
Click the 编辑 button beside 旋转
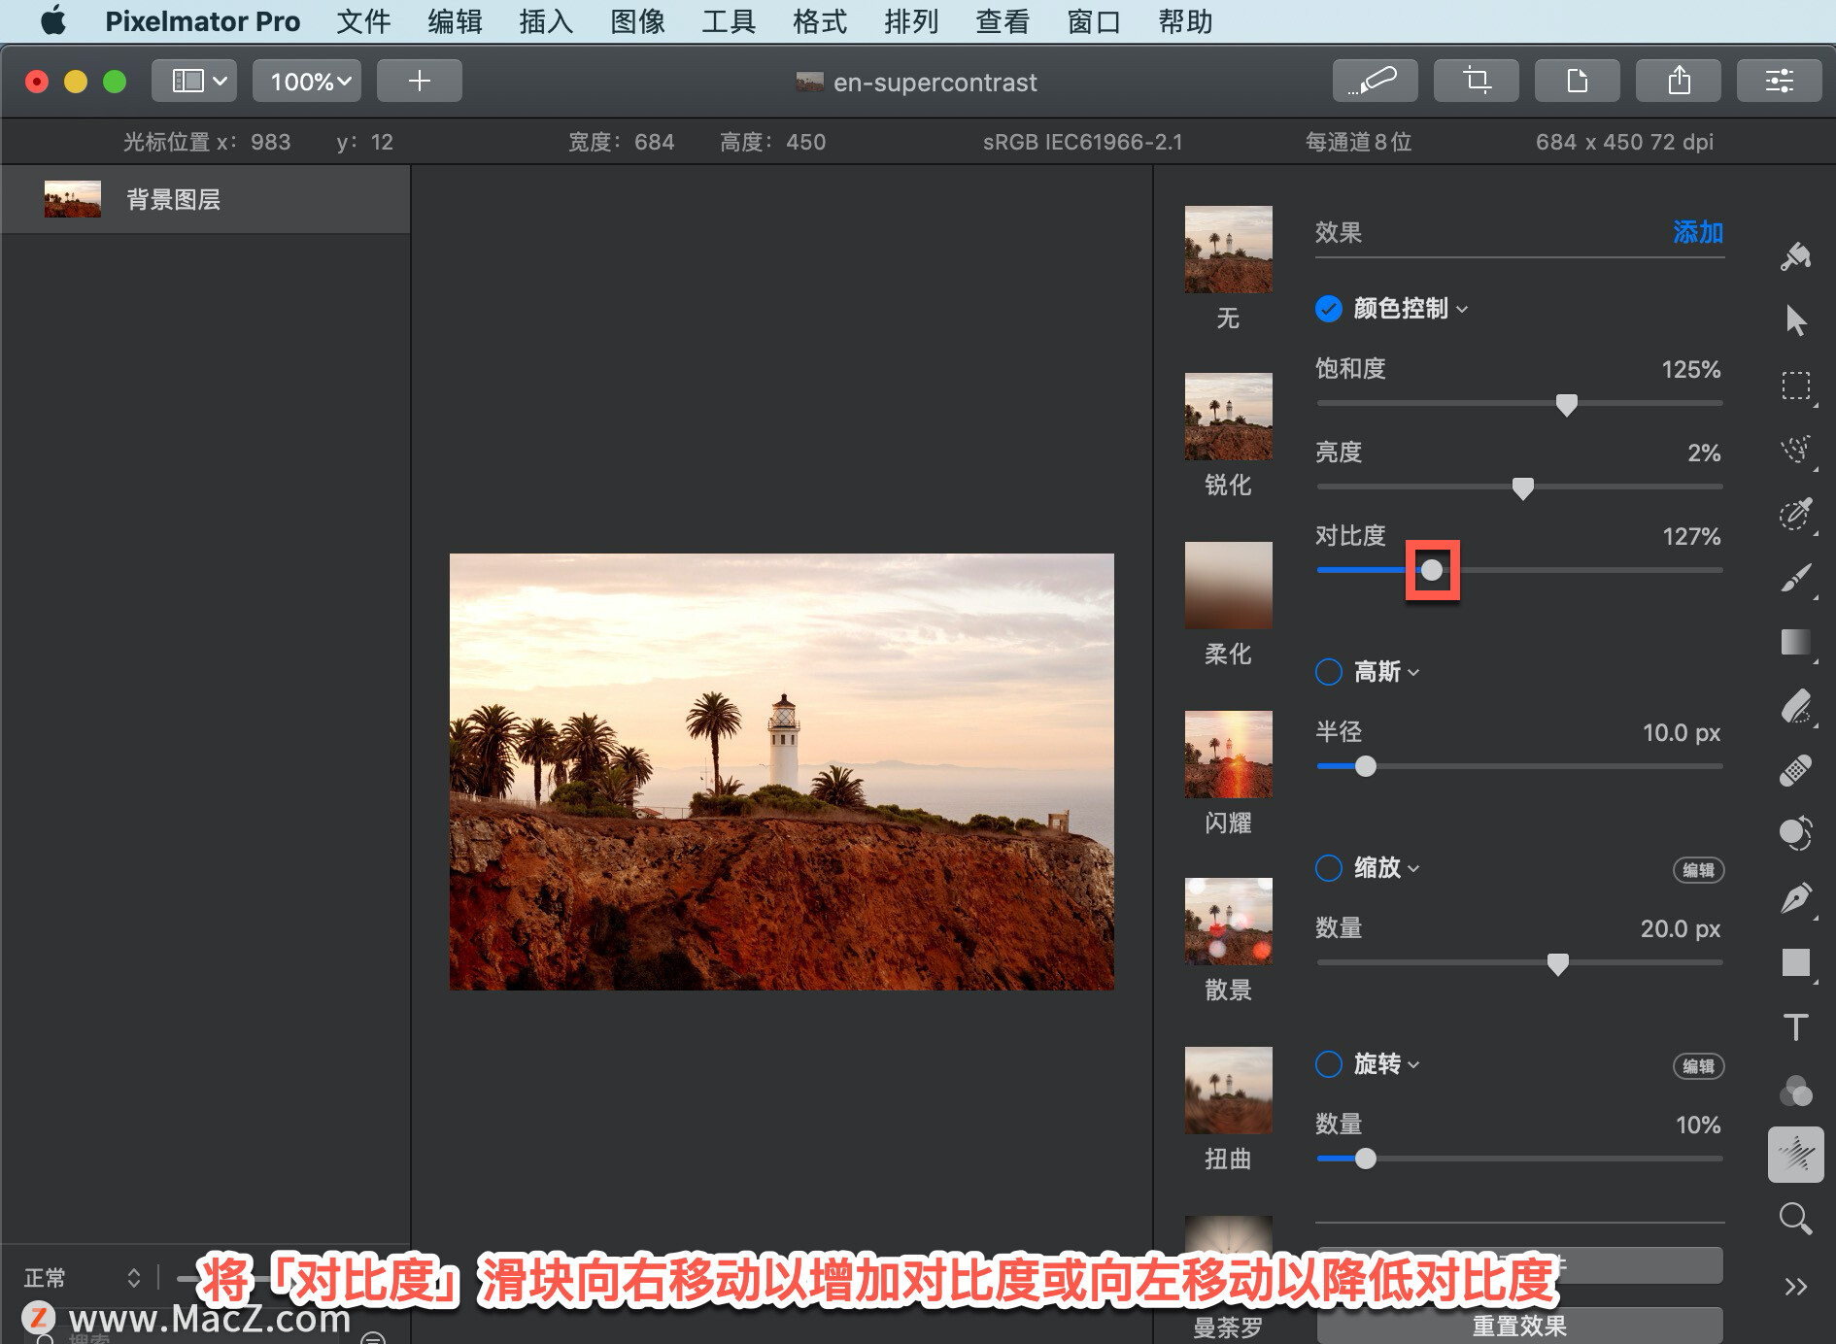pyautogui.click(x=1698, y=1066)
